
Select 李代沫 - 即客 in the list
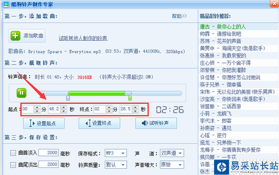238,121
